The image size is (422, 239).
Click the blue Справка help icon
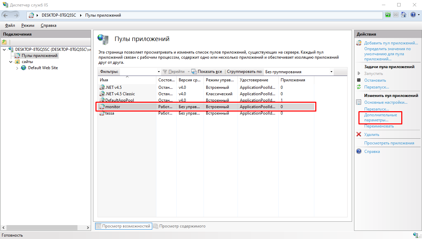pyautogui.click(x=358, y=152)
